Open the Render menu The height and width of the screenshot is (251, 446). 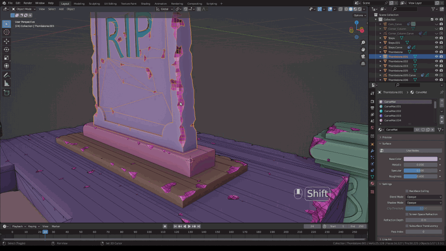27,3
